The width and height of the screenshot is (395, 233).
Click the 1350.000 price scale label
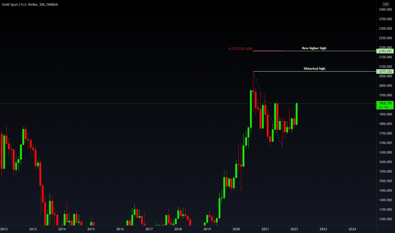385,210
